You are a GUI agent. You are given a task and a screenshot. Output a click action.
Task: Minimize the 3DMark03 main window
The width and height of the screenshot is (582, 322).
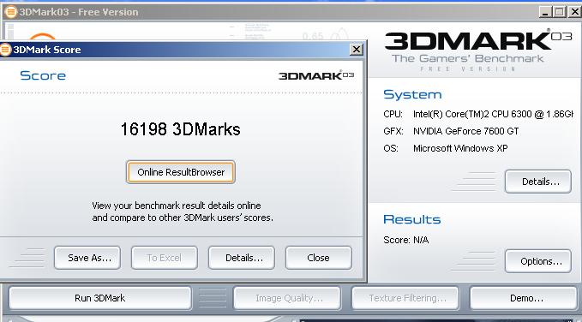[x=545, y=12]
